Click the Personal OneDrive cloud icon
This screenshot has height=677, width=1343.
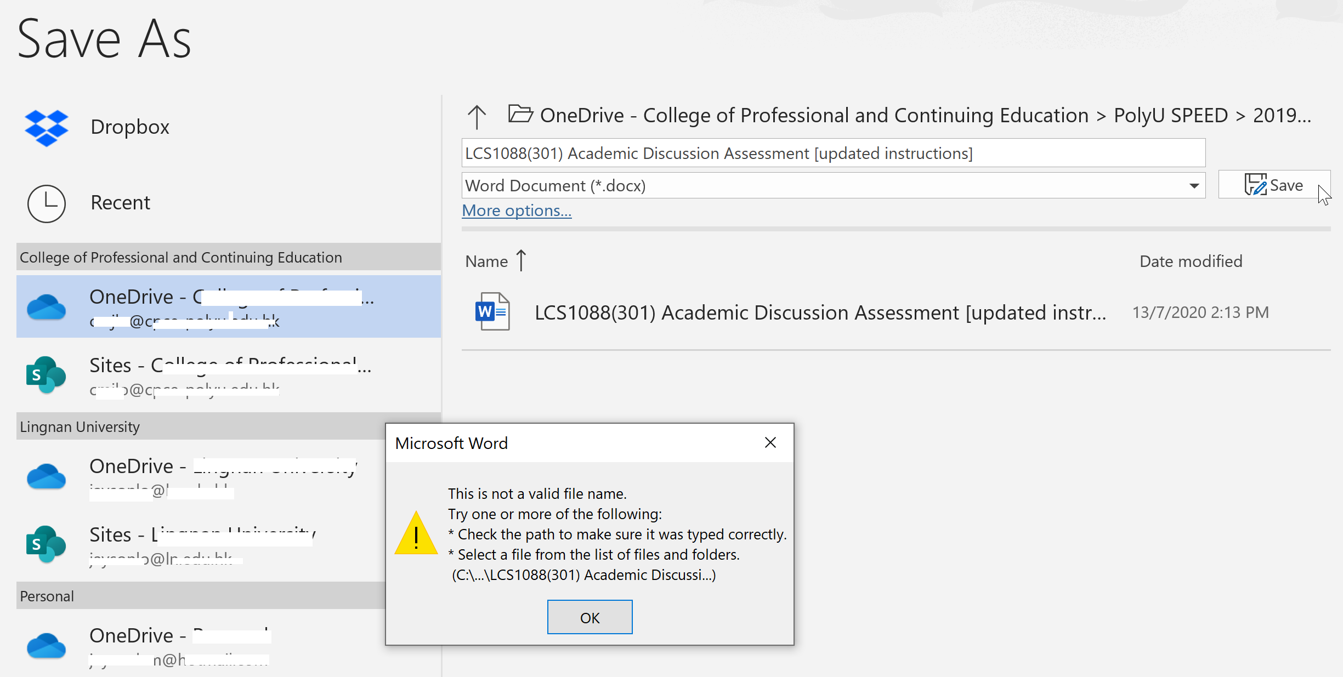(x=47, y=646)
